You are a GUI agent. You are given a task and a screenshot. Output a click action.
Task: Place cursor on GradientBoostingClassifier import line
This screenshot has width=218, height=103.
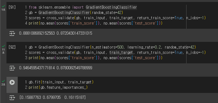coord(83,7)
